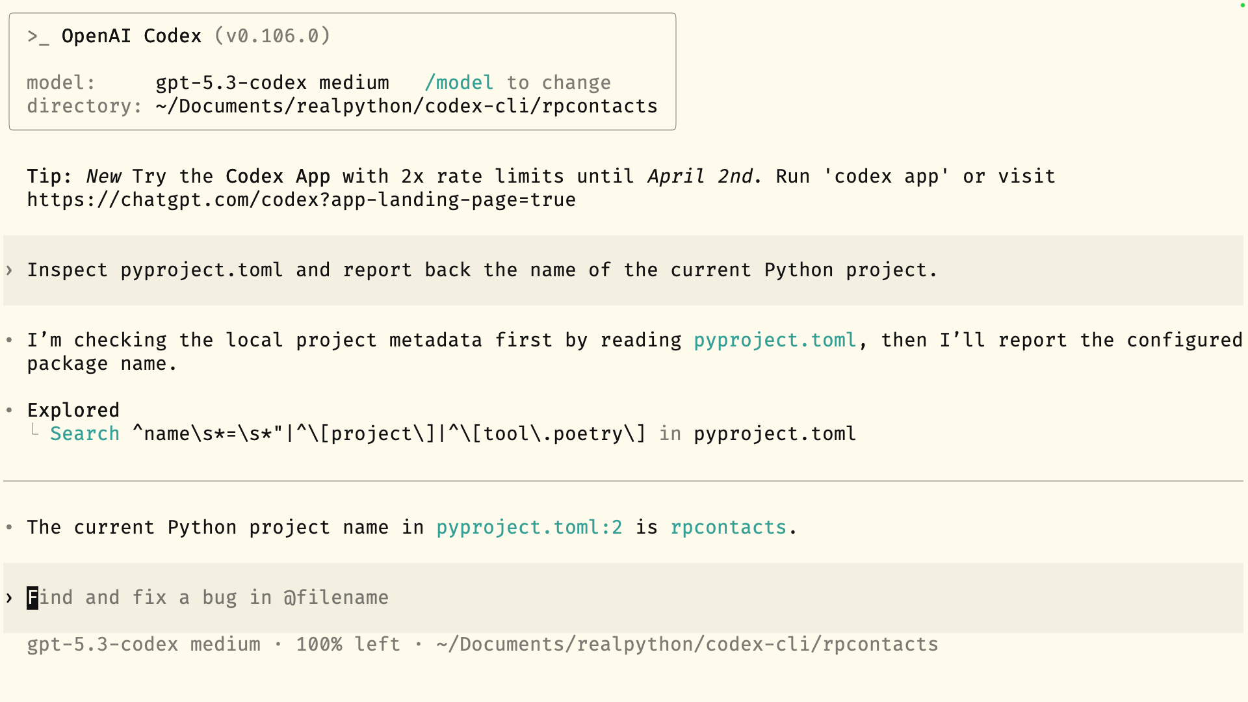Click the tree branch icon before Search
This screenshot has width=1248, height=702.
point(35,430)
